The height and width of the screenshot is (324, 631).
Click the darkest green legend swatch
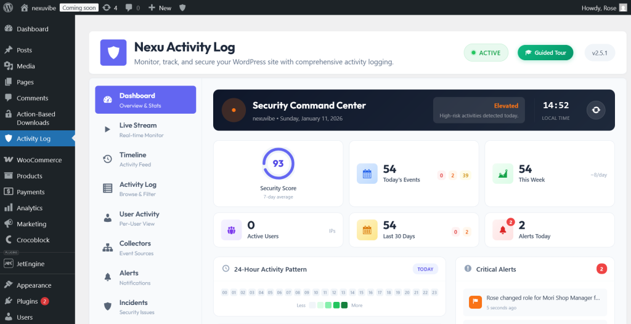(x=344, y=305)
